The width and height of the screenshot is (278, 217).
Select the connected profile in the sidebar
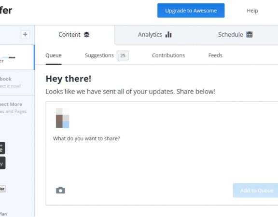(17, 57)
